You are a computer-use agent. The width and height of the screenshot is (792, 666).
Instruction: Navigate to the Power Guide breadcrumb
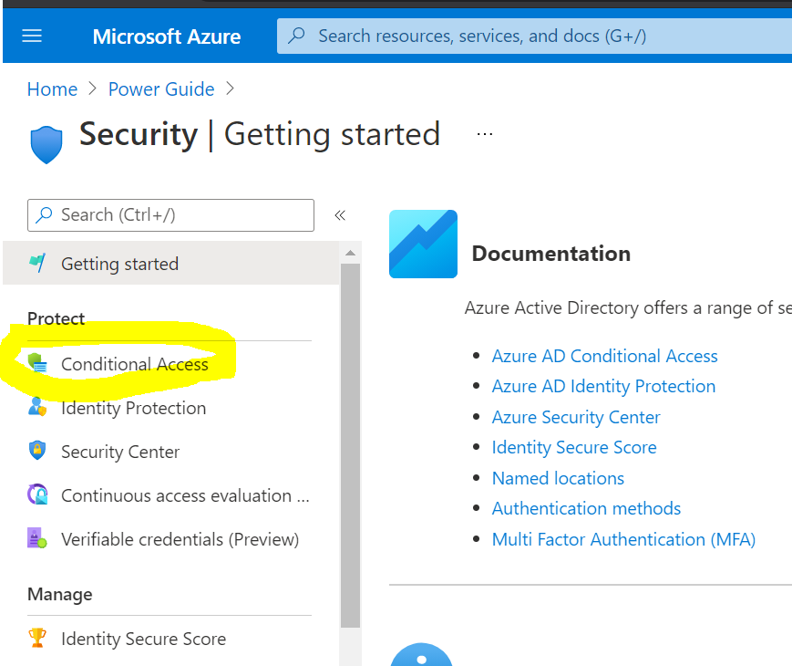coord(161,89)
